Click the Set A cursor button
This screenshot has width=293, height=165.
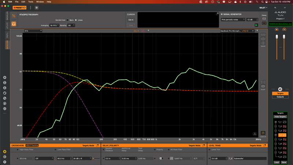coord(131,20)
